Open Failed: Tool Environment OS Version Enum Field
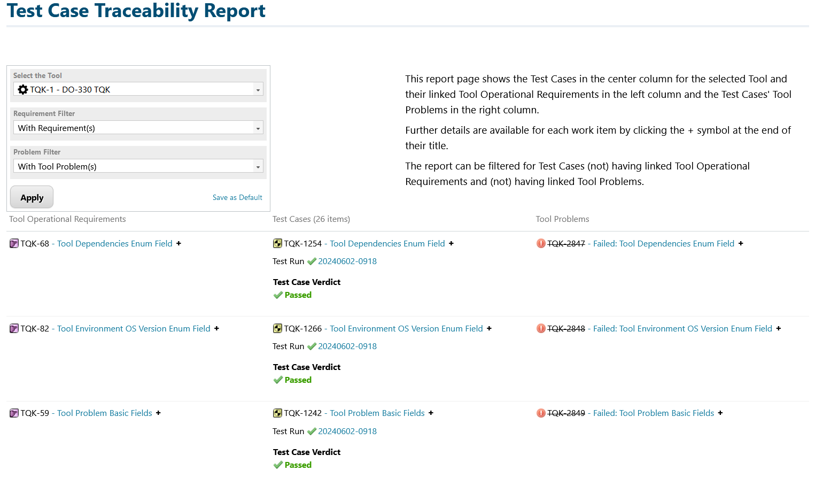Image resolution: width=815 pixels, height=486 pixels. click(682, 329)
